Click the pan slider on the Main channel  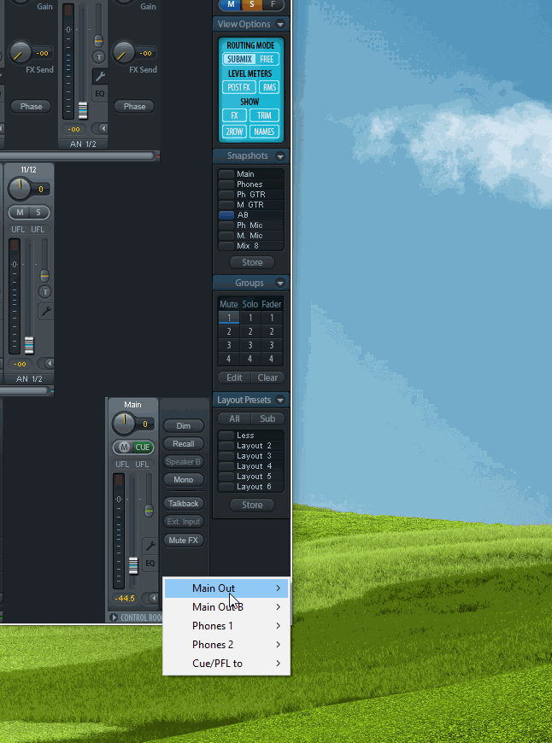point(149,511)
